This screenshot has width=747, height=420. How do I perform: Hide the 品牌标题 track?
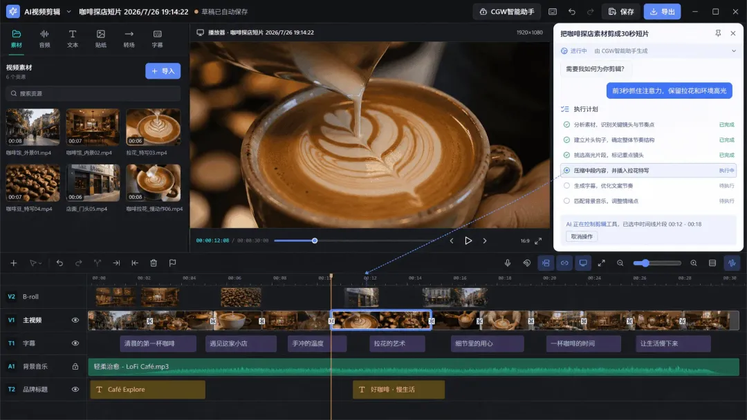click(x=75, y=389)
